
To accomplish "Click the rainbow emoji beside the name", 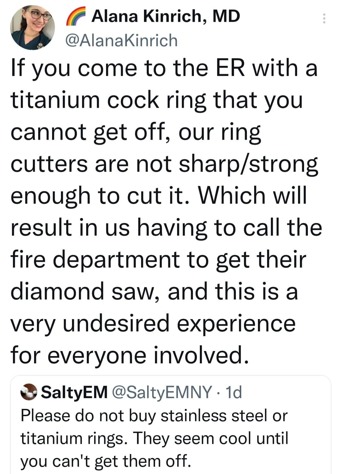I will coord(76,16).
